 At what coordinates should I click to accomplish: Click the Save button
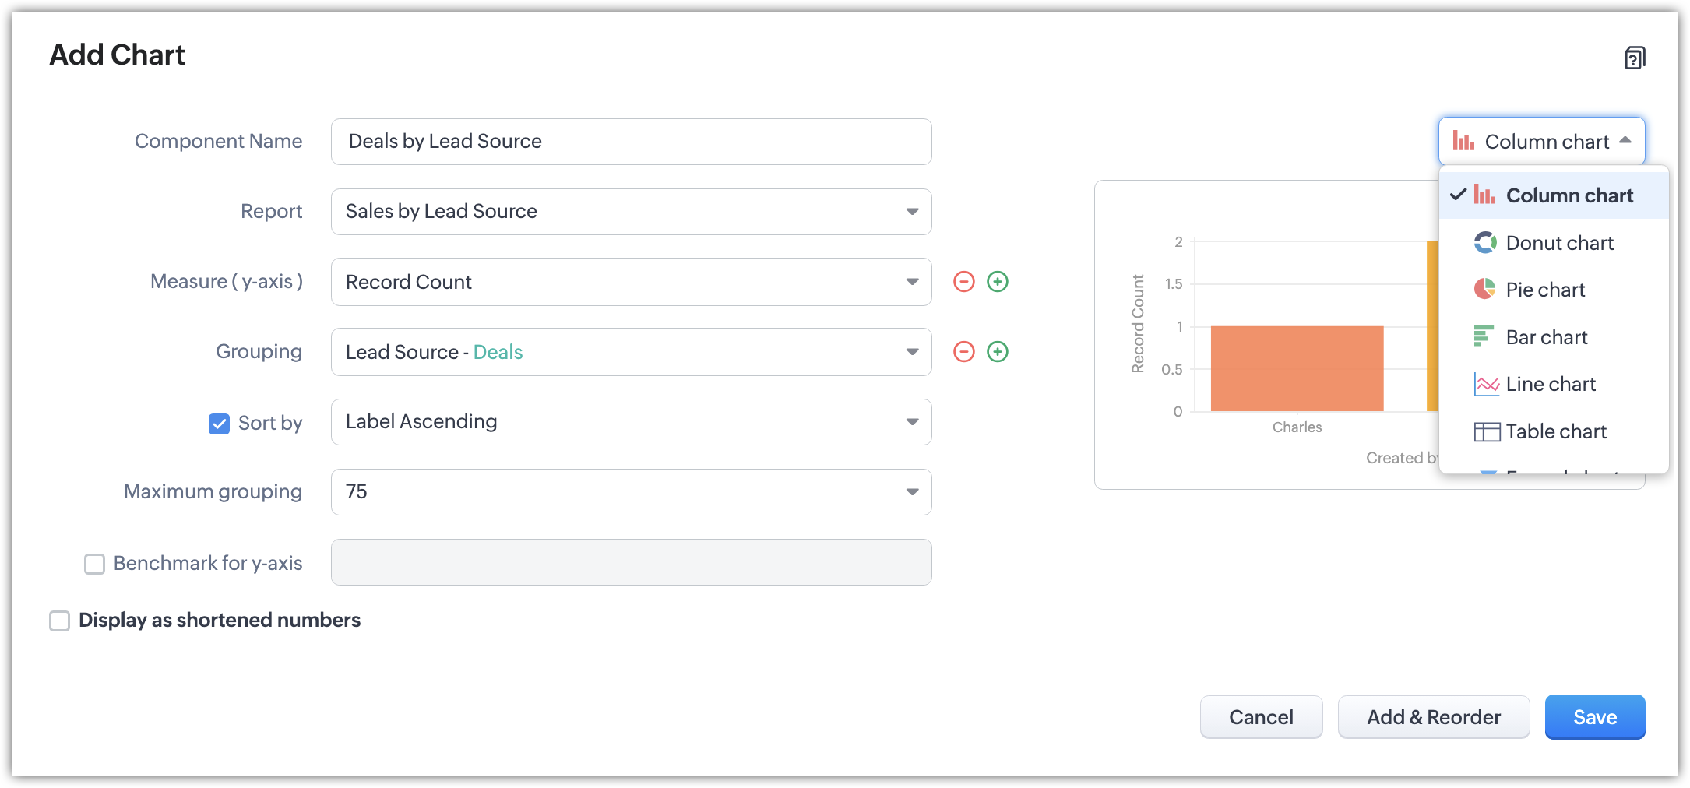[1594, 717]
